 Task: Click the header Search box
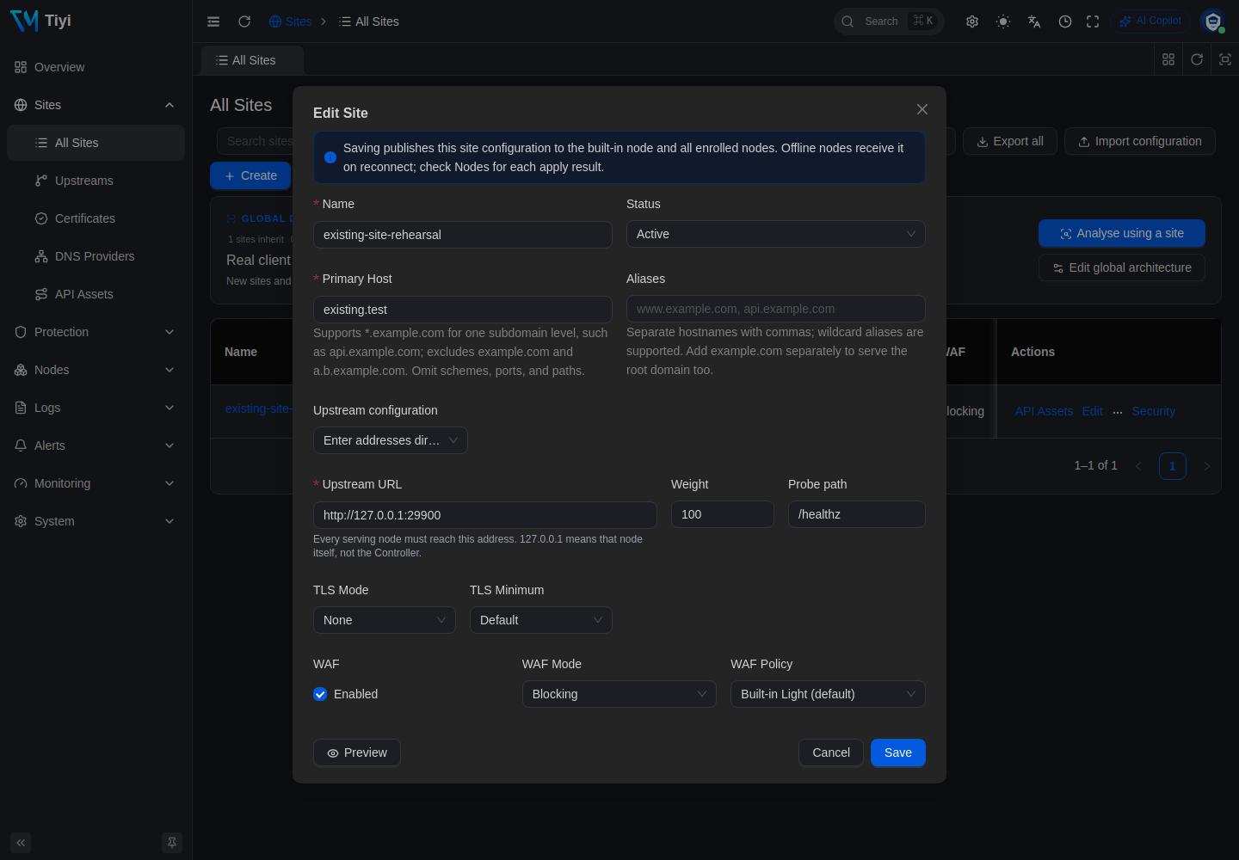(x=889, y=21)
